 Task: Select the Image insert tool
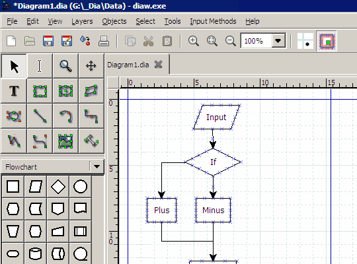point(65,141)
